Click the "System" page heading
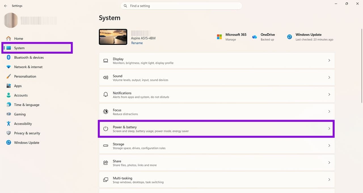Image resolution: width=363 pixels, height=193 pixels. coord(109,18)
